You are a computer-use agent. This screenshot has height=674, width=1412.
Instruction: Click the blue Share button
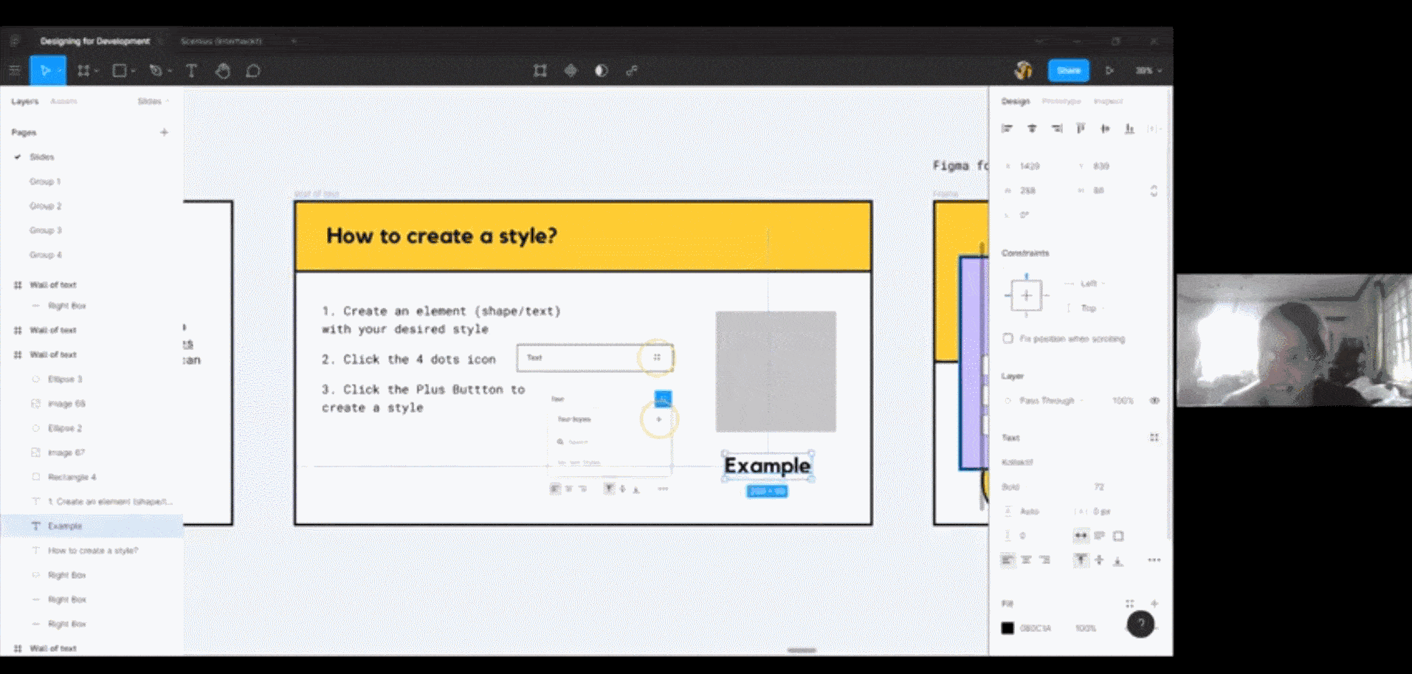point(1068,71)
